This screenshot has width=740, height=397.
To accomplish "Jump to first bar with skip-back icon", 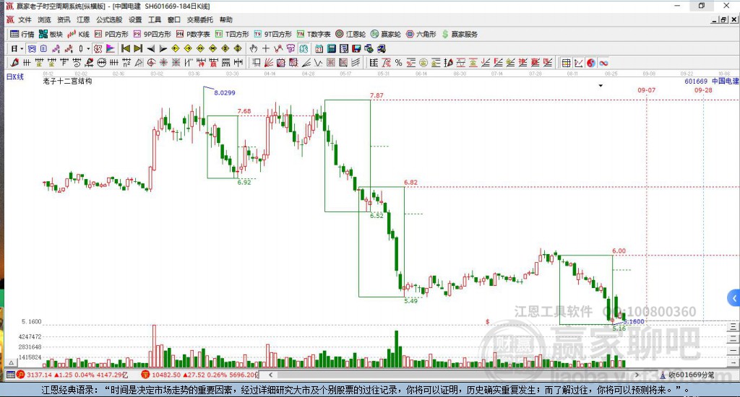I will pyautogui.click(x=126, y=48).
